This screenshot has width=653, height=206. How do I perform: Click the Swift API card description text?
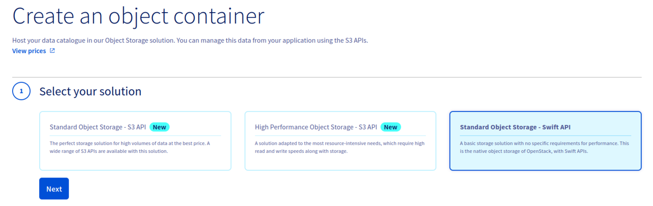tap(544, 147)
